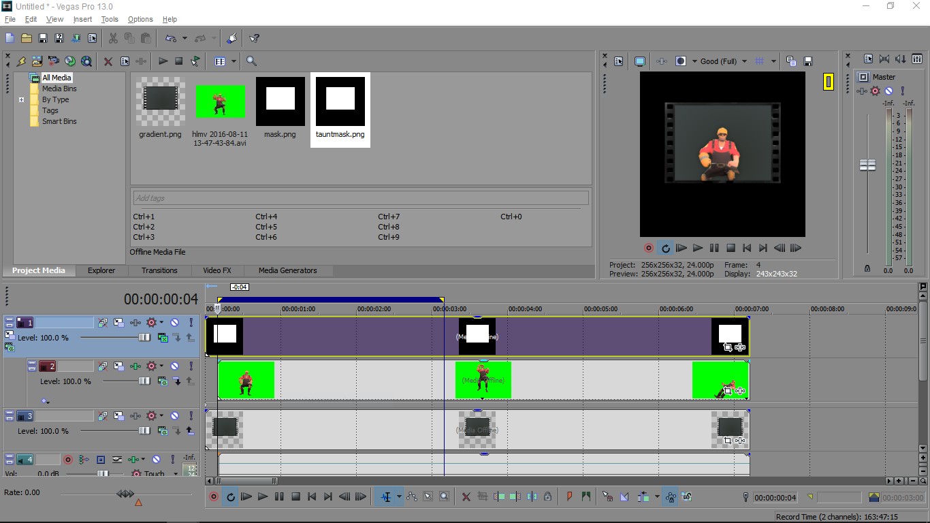Open the Insert menu

coord(82,19)
